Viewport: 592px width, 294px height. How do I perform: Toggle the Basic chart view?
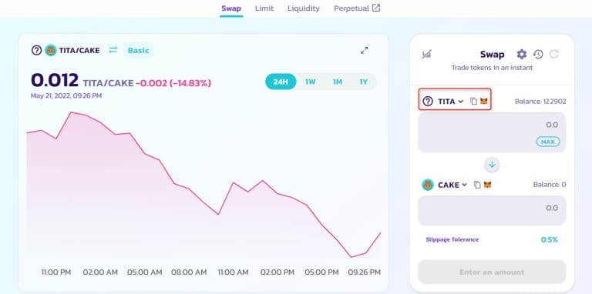pyautogui.click(x=138, y=50)
